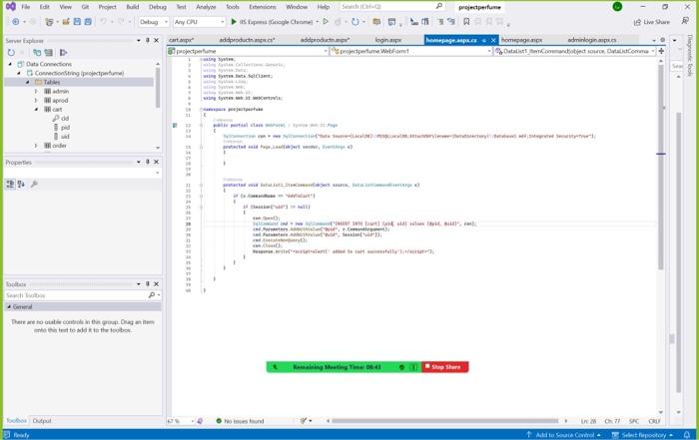Click the auto-hide pin on Properties panel
699x440 pixels.
[148, 162]
